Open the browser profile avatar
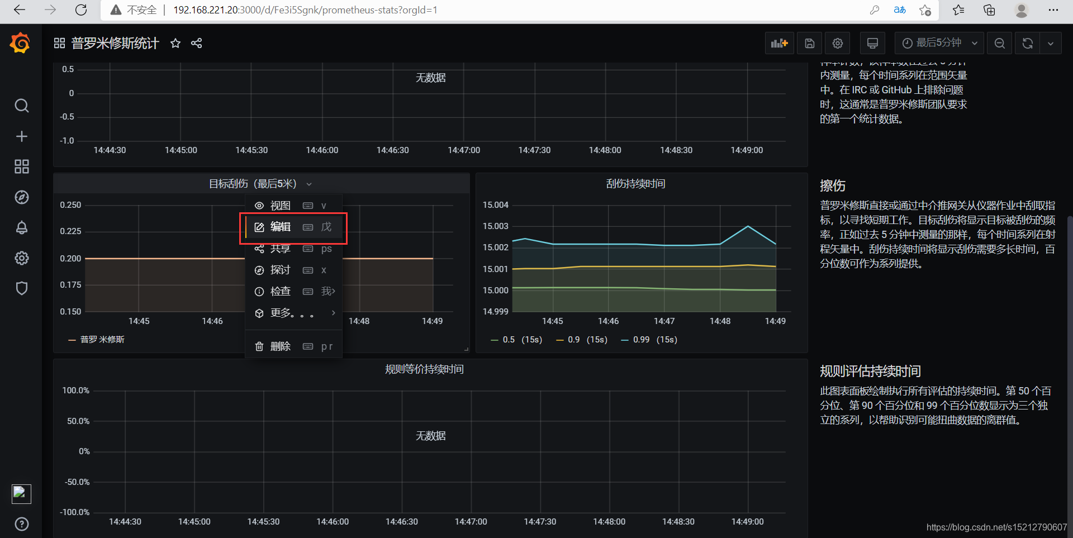The image size is (1073, 538). (x=1022, y=10)
